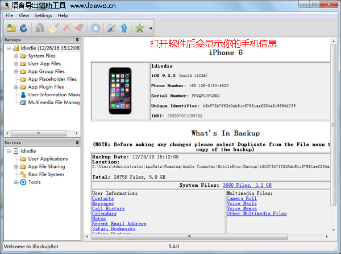Open the Contacts link
This screenshot has width=341, height=254.
tap(103, 198)
